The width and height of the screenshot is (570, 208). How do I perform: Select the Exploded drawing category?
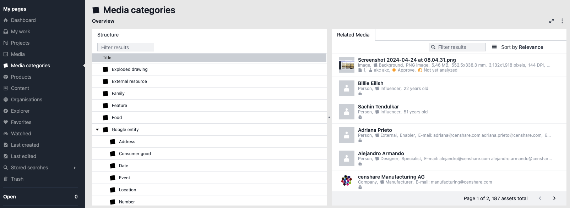pos(130,69)
